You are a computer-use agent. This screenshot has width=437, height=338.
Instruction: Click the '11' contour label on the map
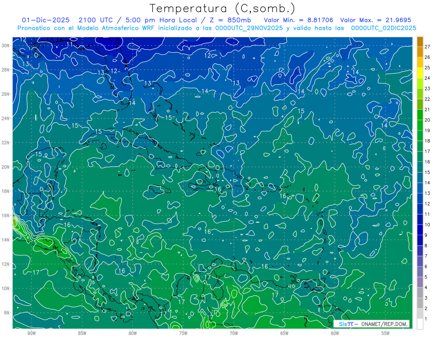tap(70, 44)
